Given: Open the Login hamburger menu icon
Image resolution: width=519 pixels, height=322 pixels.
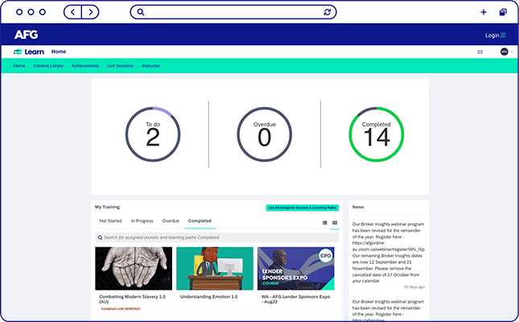Looking at the screenshot, I should pyautogui.click(x=503, y=35).
